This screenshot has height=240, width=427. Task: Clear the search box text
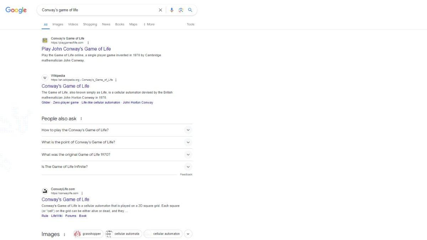(x=160, y=10)
